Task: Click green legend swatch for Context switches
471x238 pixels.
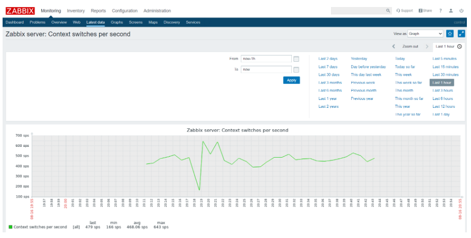Action: (x=10, y=227)
